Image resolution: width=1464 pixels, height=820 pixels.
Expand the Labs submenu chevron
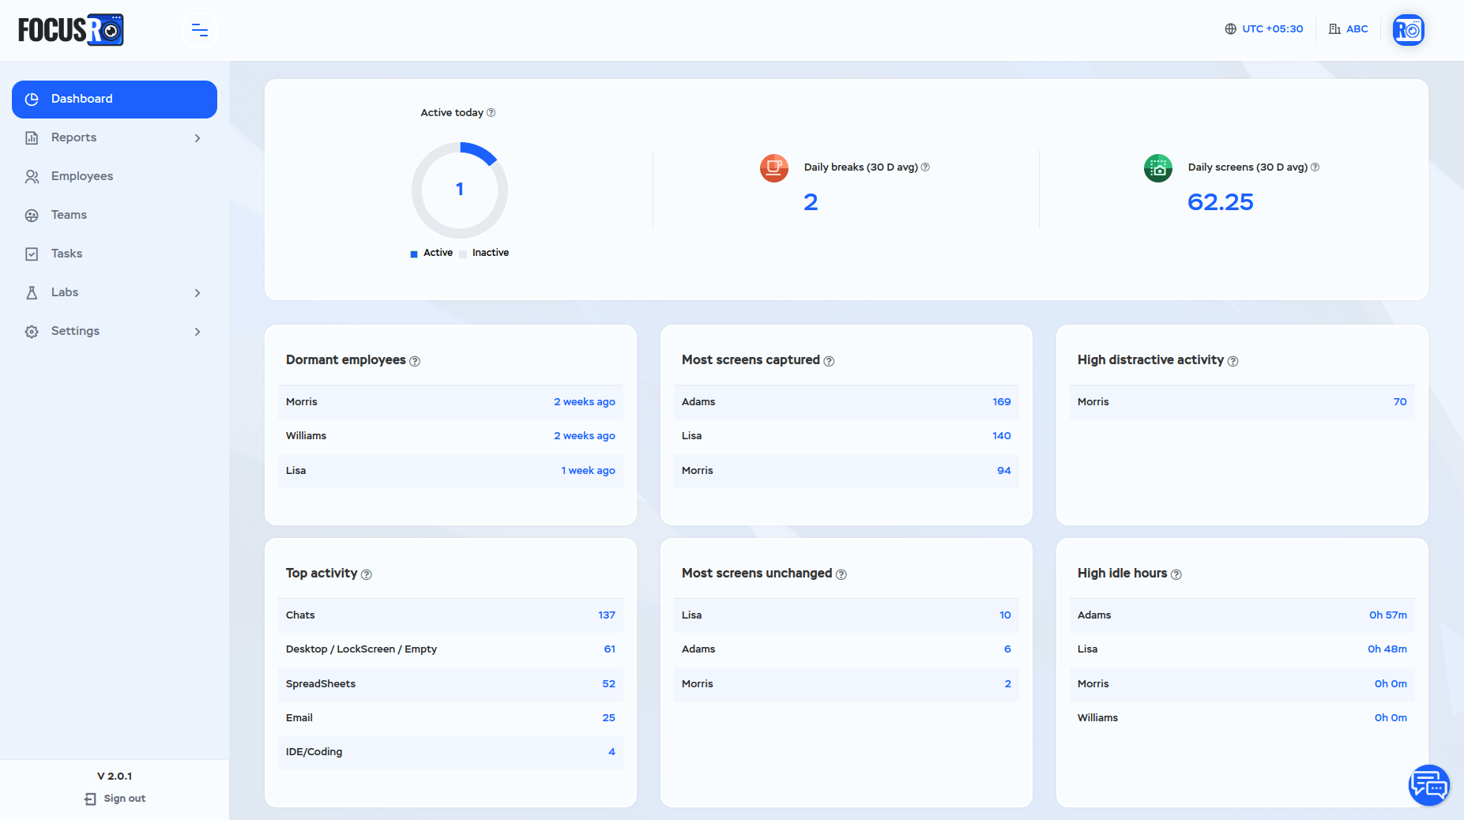[x=198, y=292]
